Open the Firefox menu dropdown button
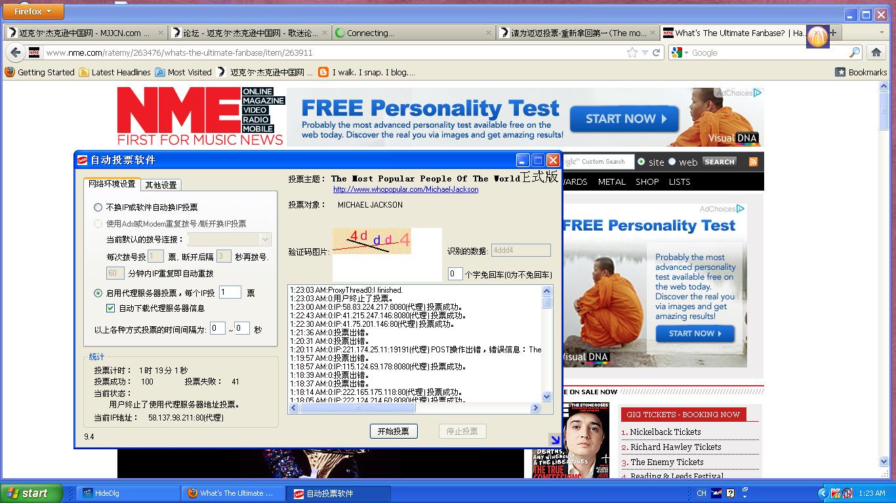The image size is (896, 503). [33, 11]
